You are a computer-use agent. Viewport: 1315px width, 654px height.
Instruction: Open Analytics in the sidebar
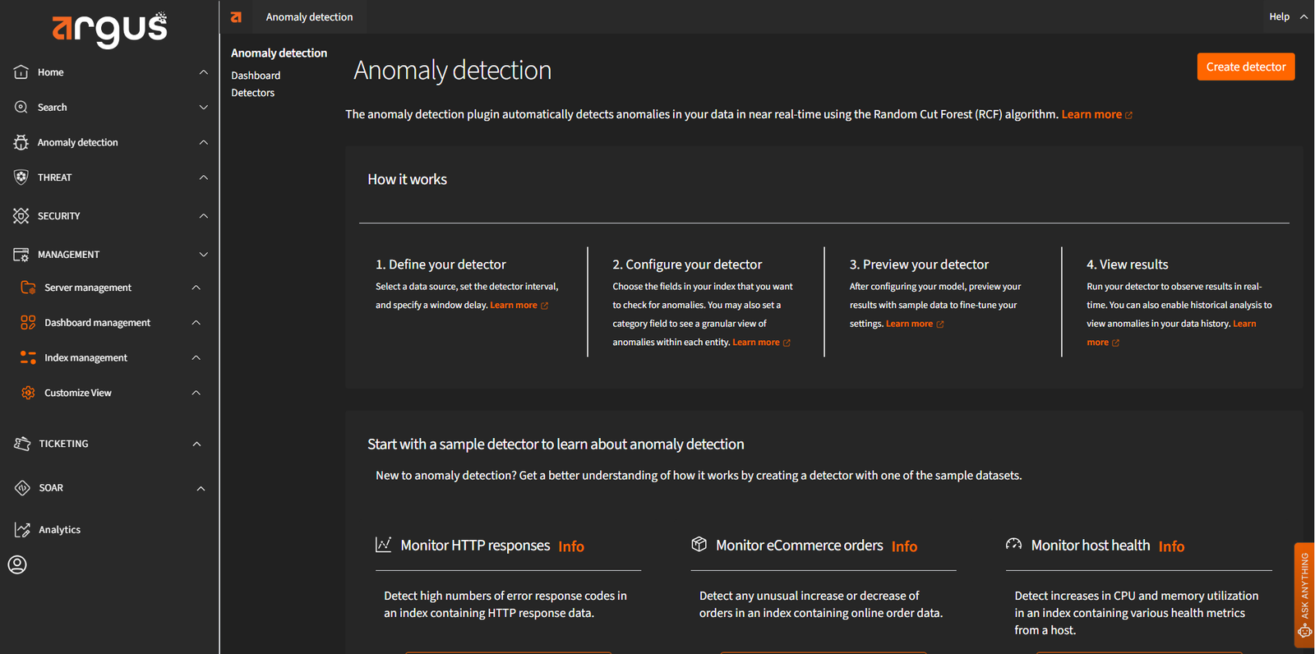click(x=59, y=530)
